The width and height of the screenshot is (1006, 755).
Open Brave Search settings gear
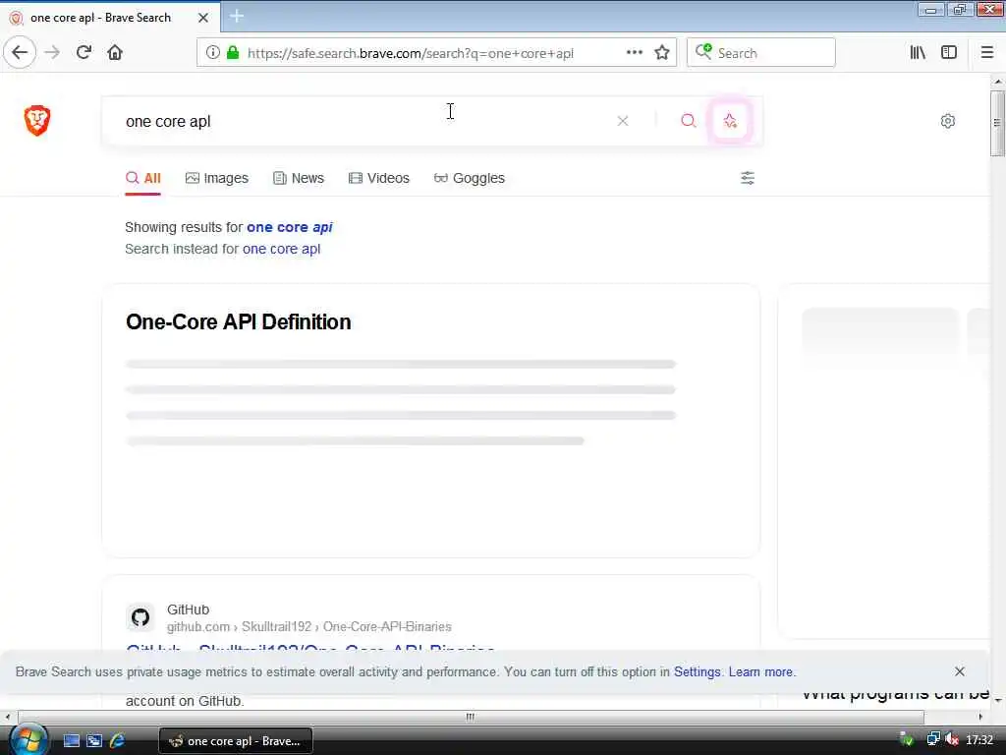(948, 121)
